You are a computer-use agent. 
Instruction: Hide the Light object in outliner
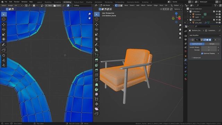click(x=217, y=17)
